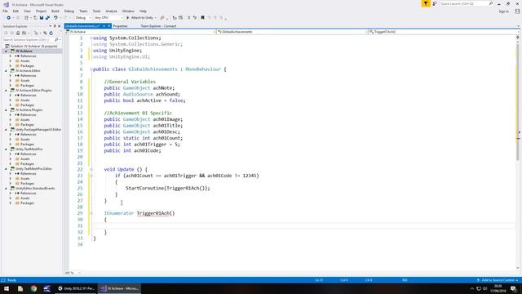Screen dimensions: 522x294
Task: Open the Window menu
Action: (x=128, y=11)
